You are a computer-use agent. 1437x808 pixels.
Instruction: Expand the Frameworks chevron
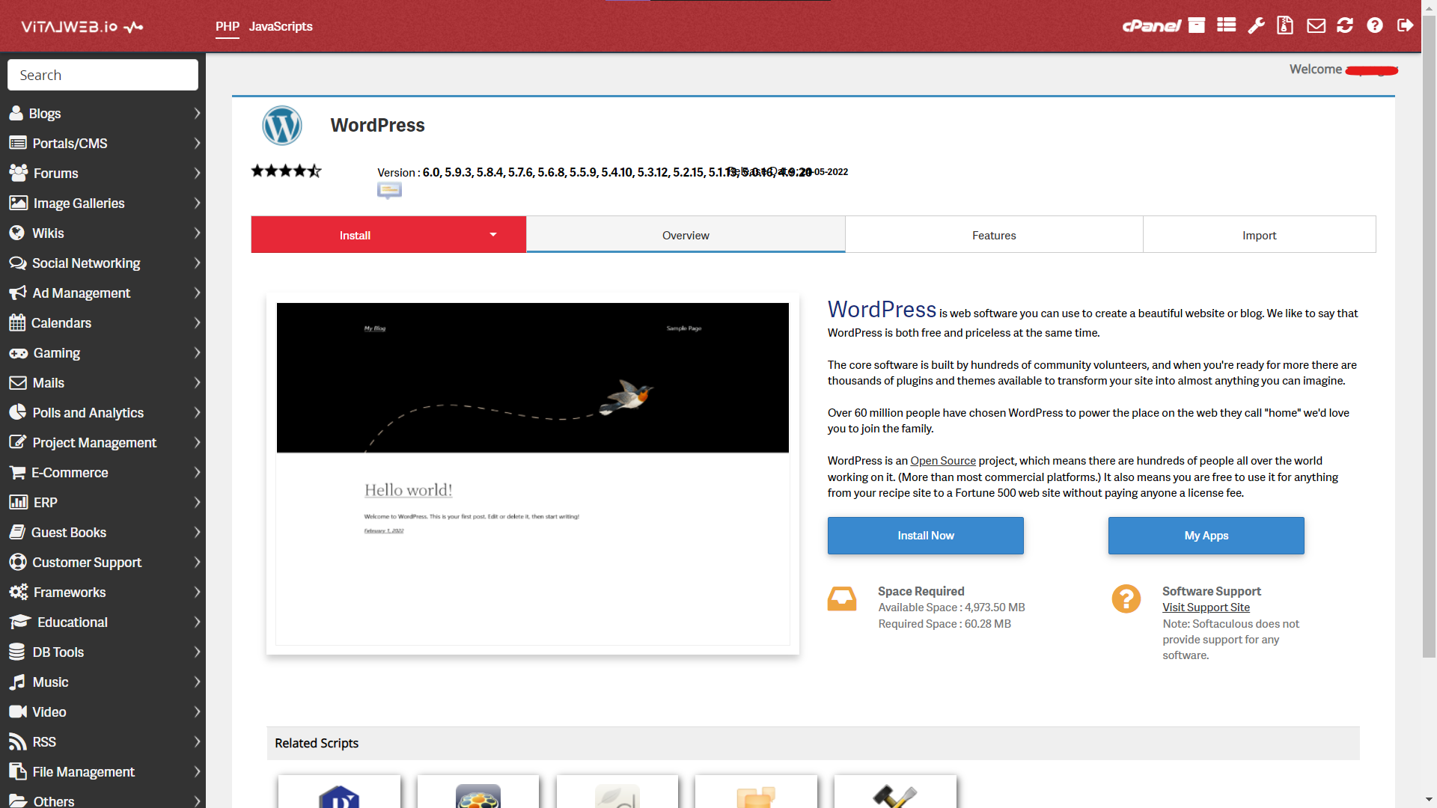tap(197, 593)
